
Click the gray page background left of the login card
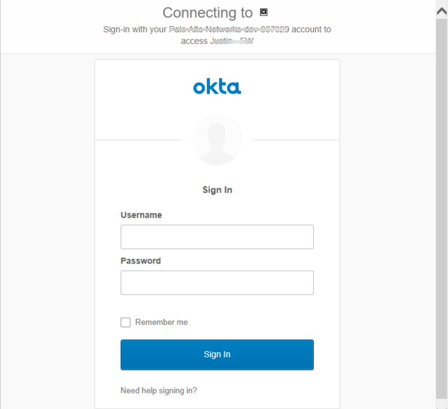pyautogui.click(x=48, y=227)
